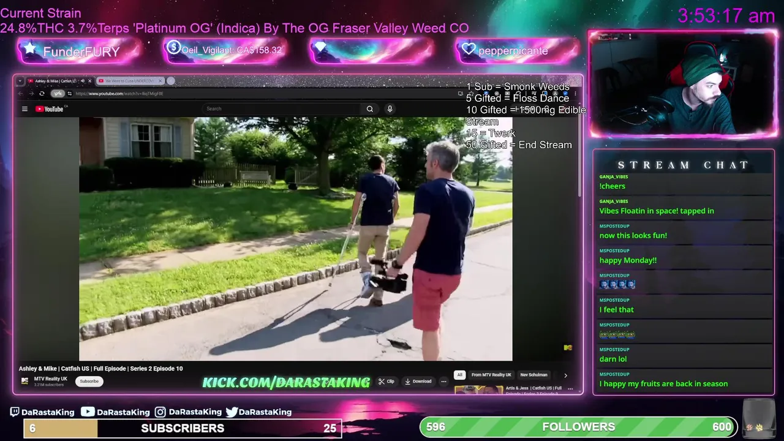Reload the page with browser refresh
Viewport: 784px width, 441px height.
tap(42, 94)
